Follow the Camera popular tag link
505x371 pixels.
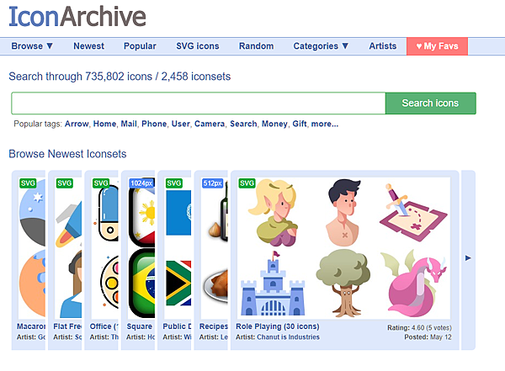(x=210, y=124)
